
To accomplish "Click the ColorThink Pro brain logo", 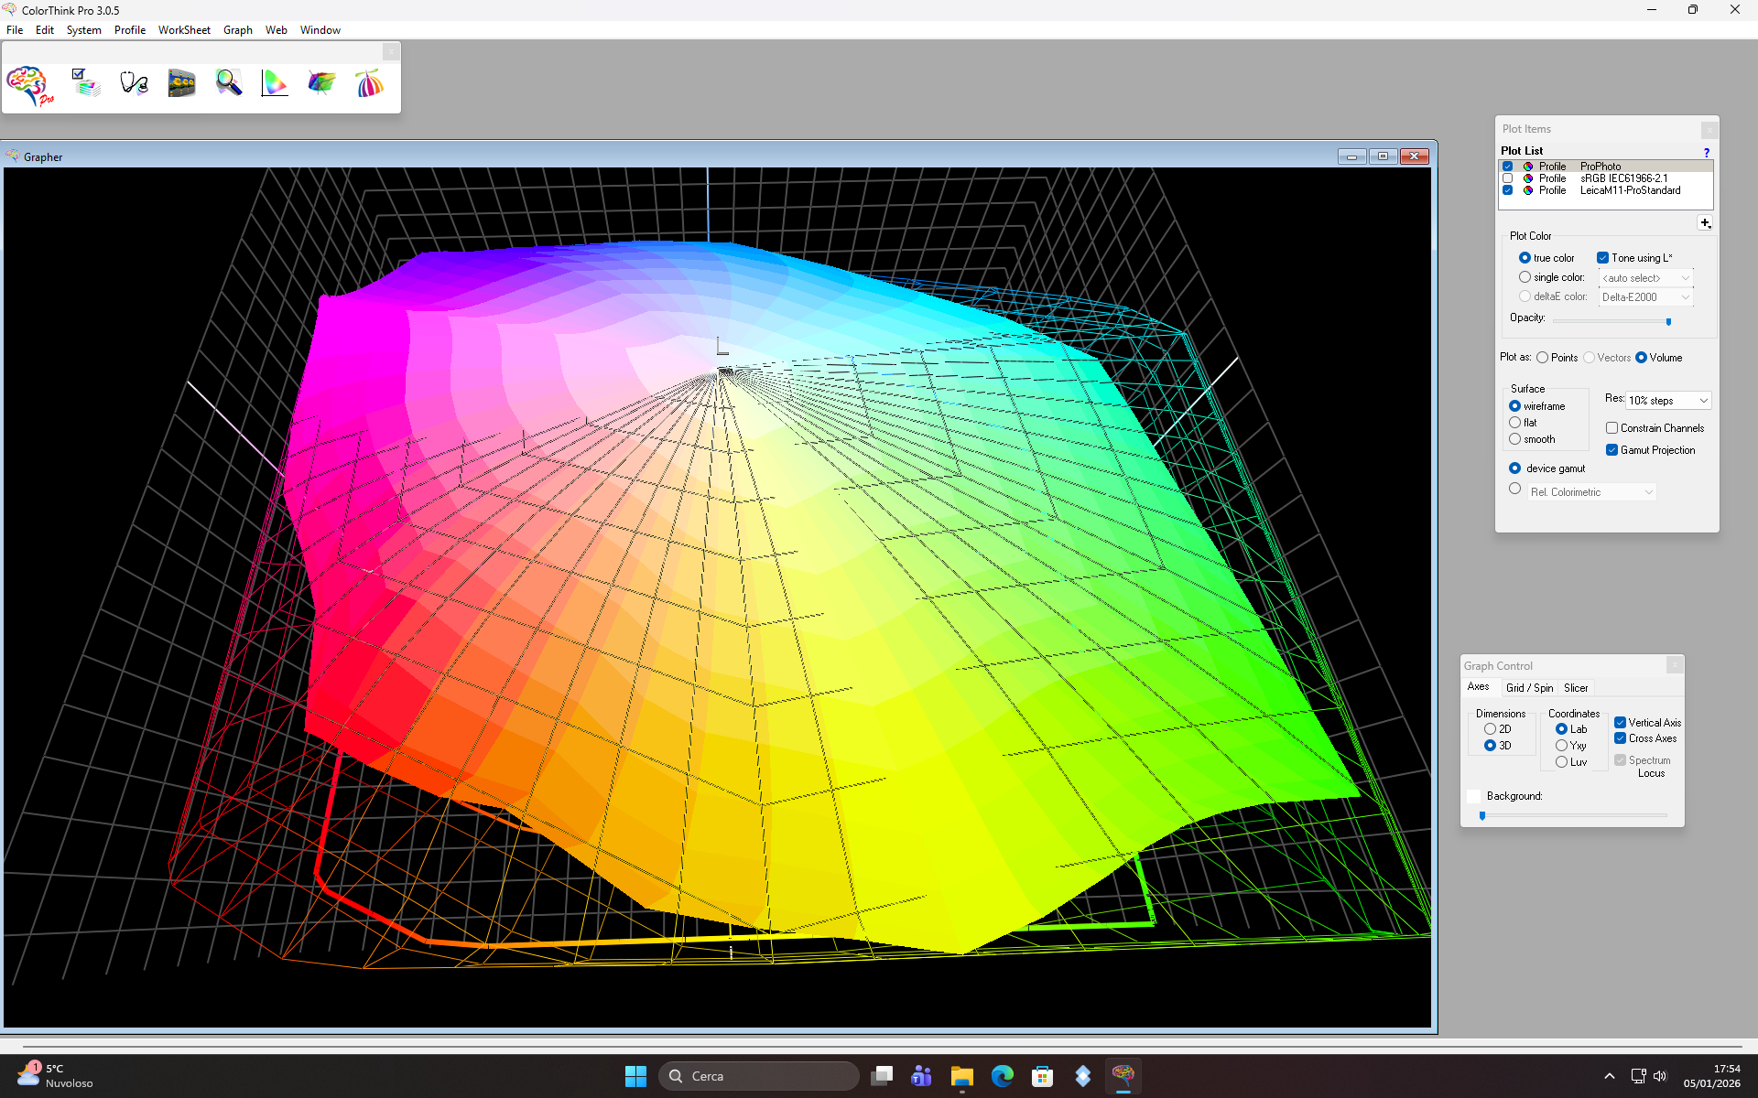I will [30, 85].
